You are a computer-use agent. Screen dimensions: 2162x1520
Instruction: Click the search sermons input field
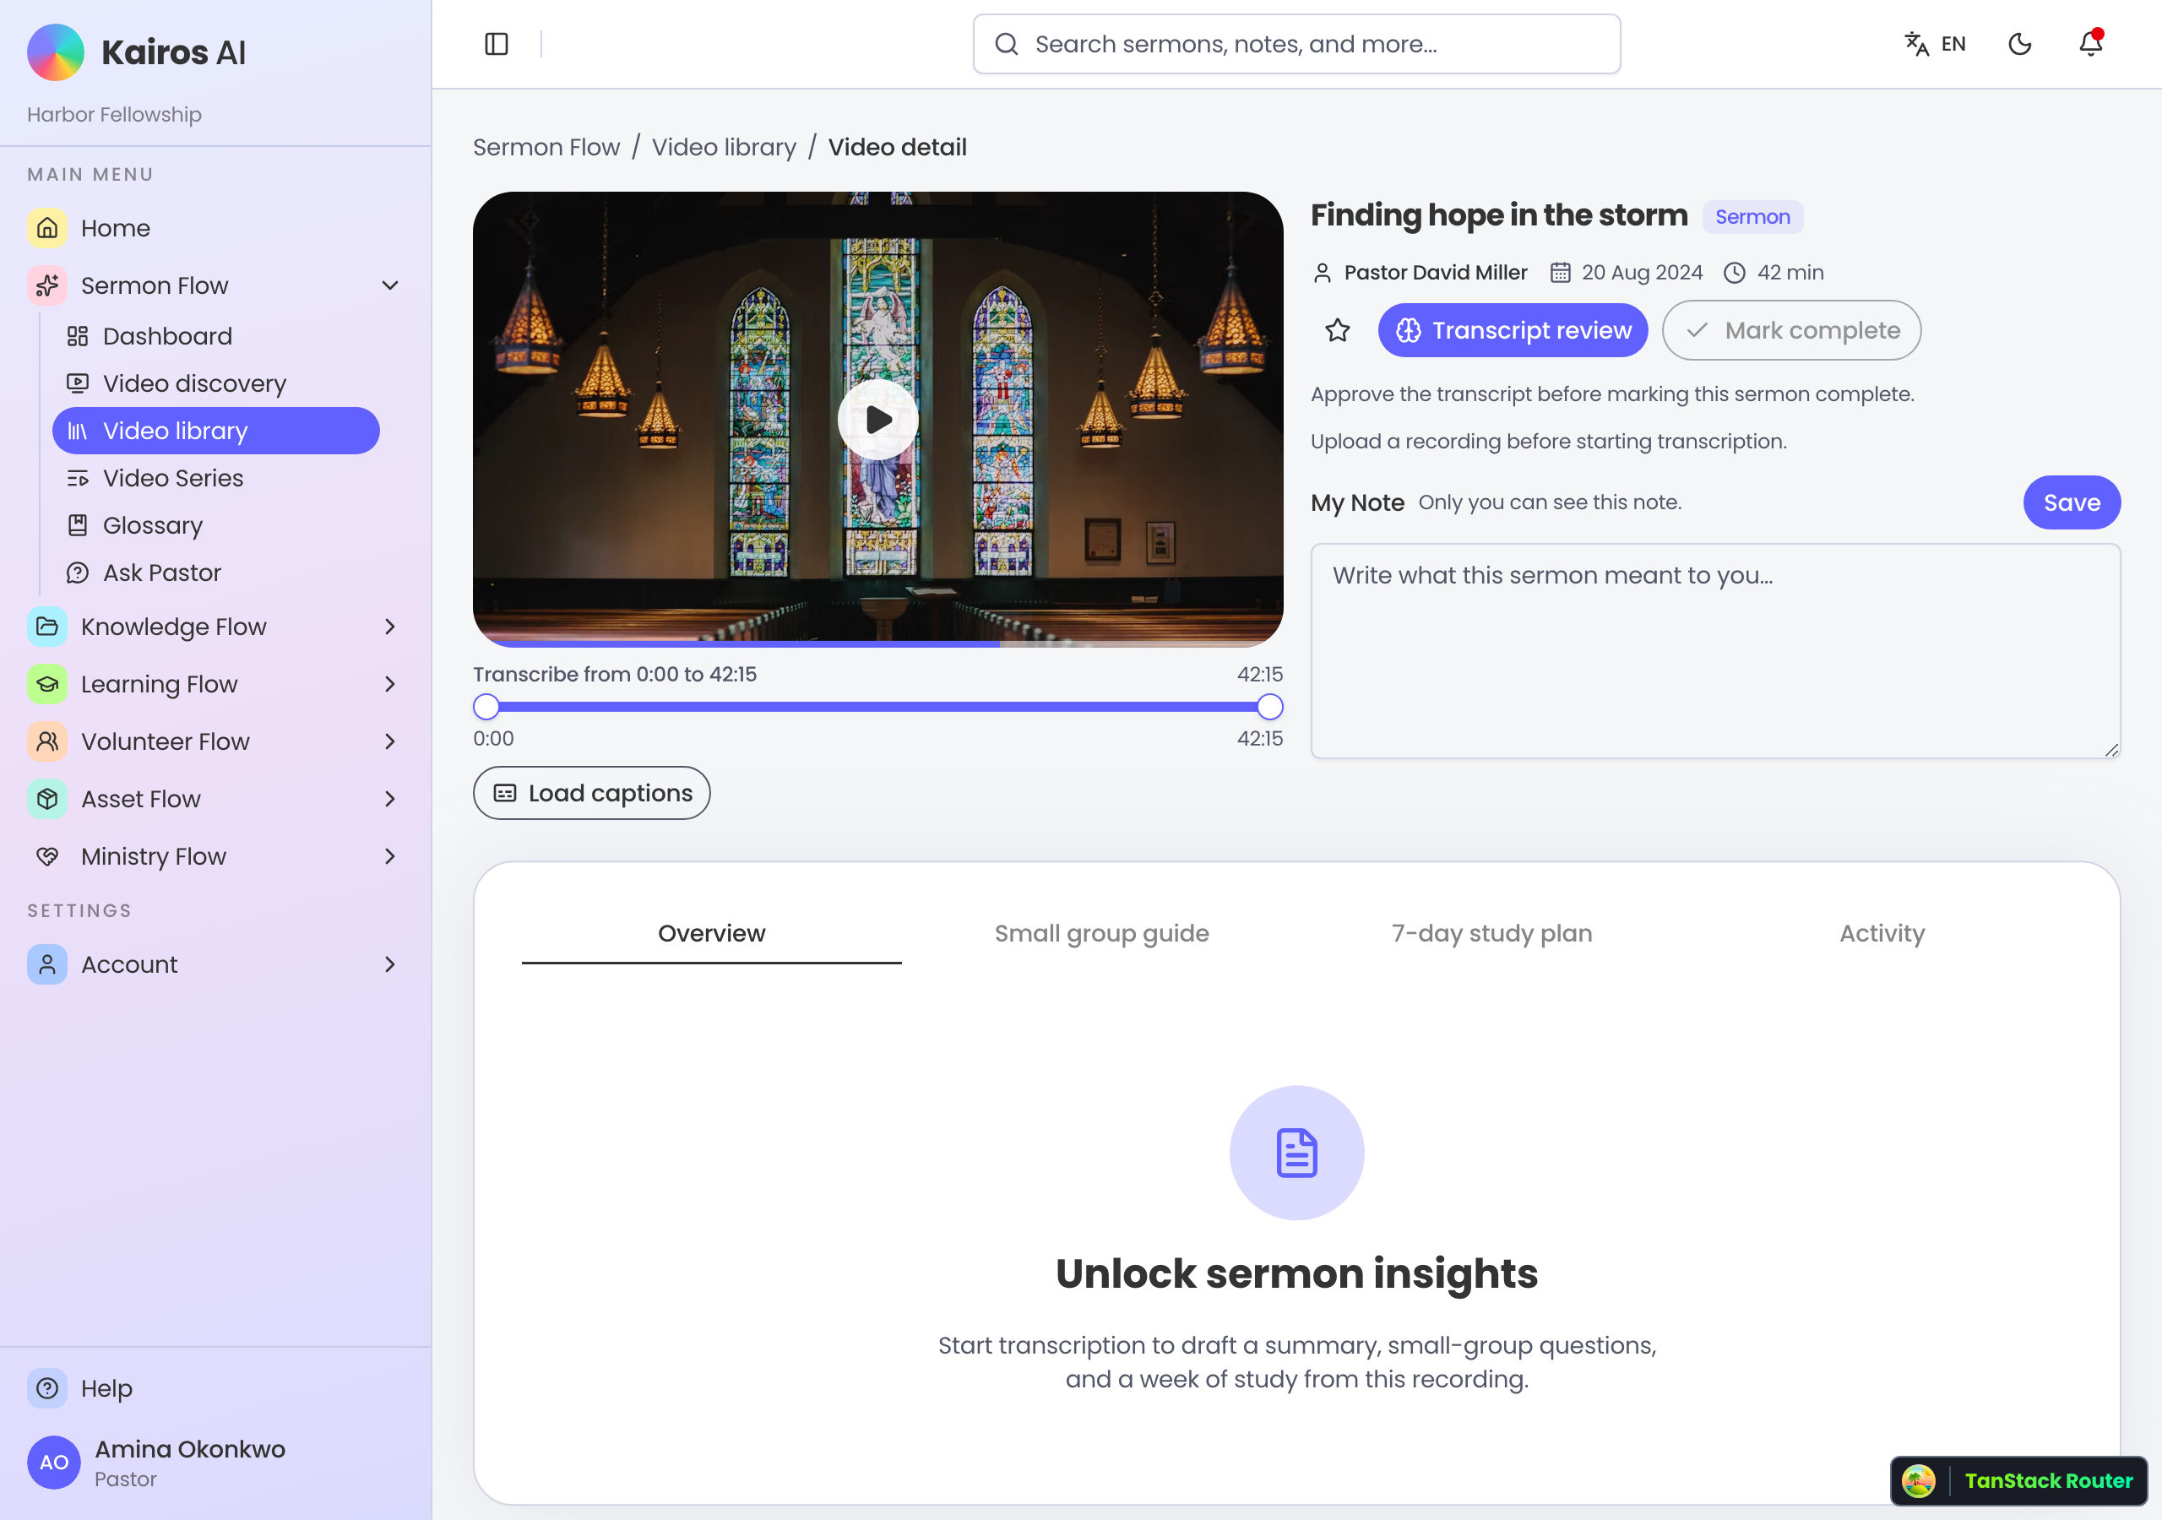pyautogui.click(x=1296, y=44)
